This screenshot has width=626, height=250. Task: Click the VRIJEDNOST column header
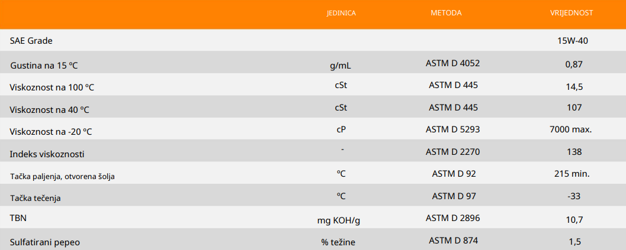tap(572, 12)
